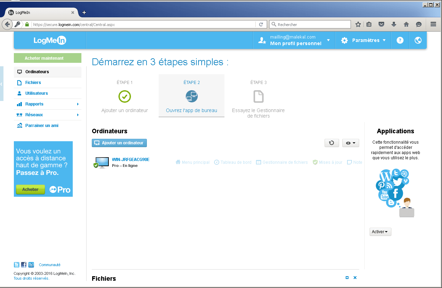The width and height of the screenshot is (442, 288).
Task: Open the Firefox hamburger menu
Action: point(433,24)
